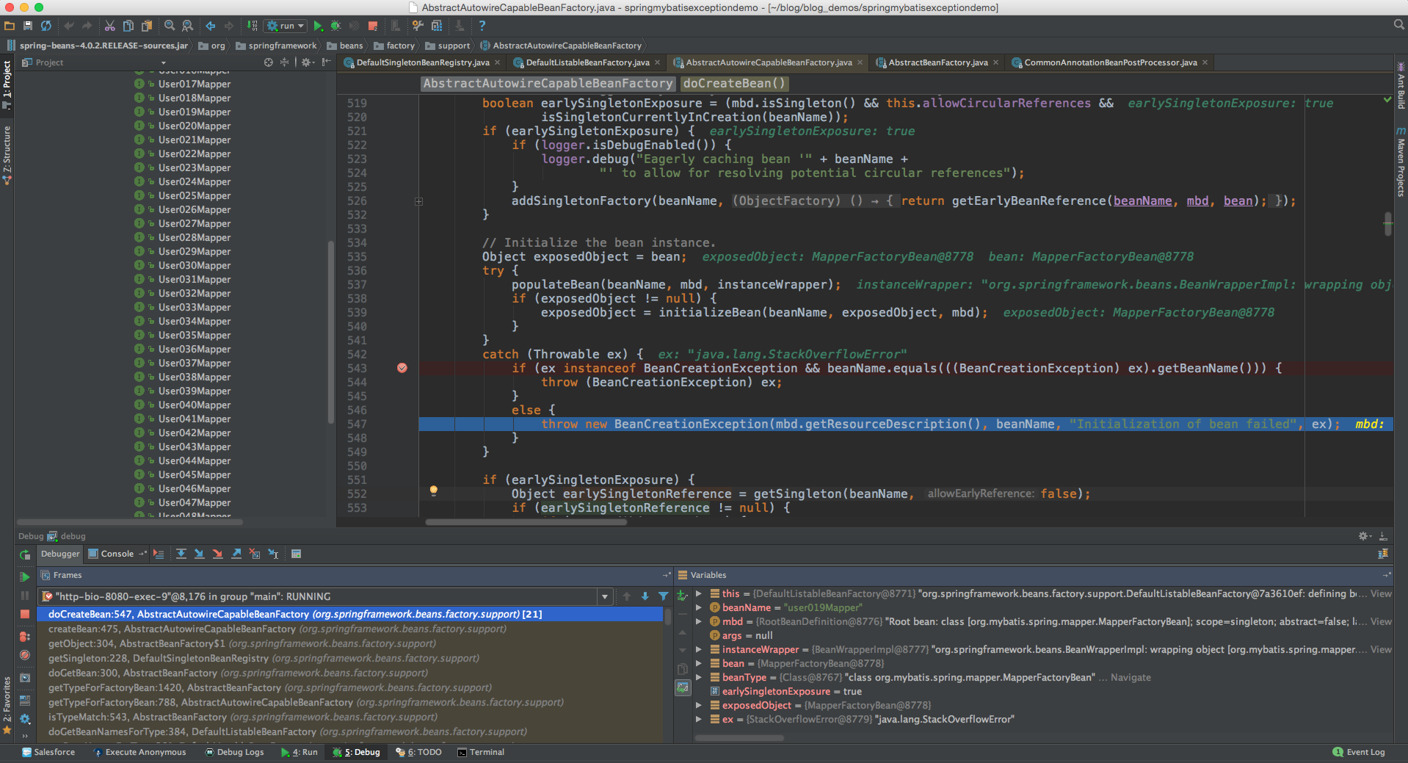Click the Step Over debugger icon
This screenshot has width=1408, height=763.
click(x=181, y=554)
